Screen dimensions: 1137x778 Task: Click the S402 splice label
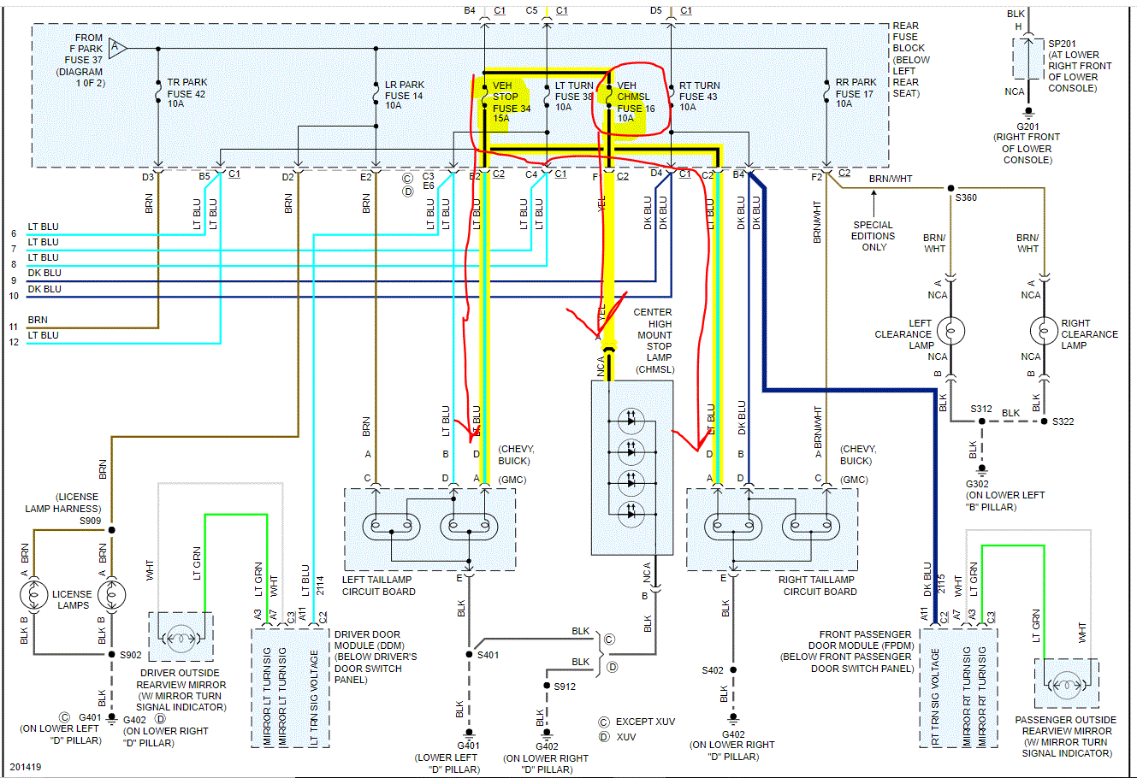click(x=713, y=670)
